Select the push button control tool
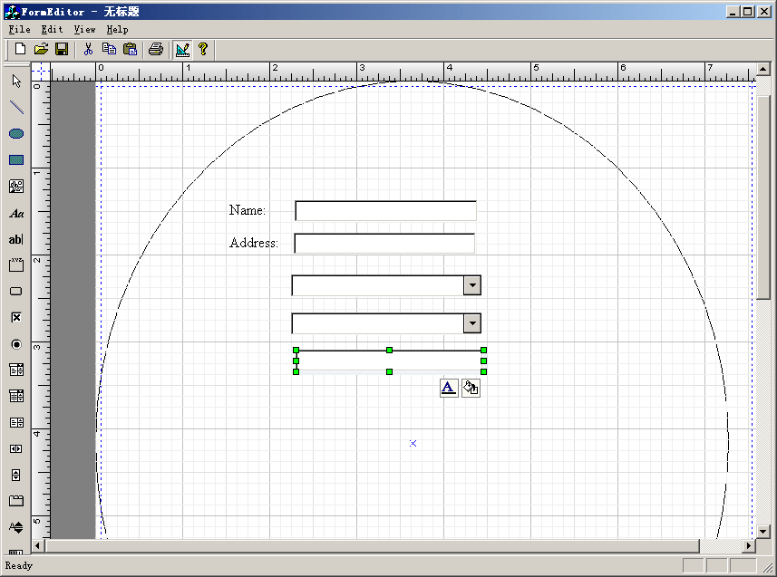 16,292
